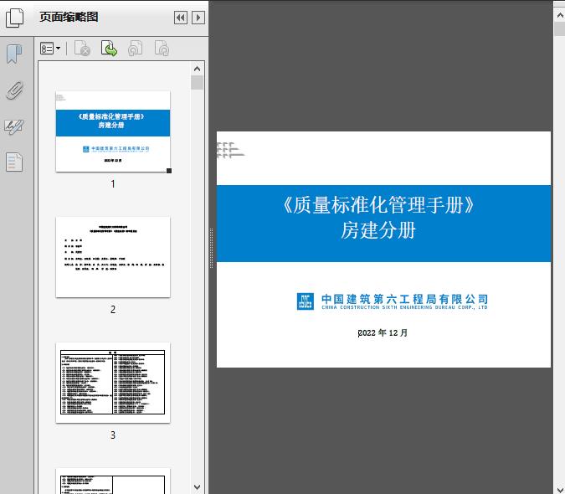Click the page 1 thumbnail resize corner marker

169,171
